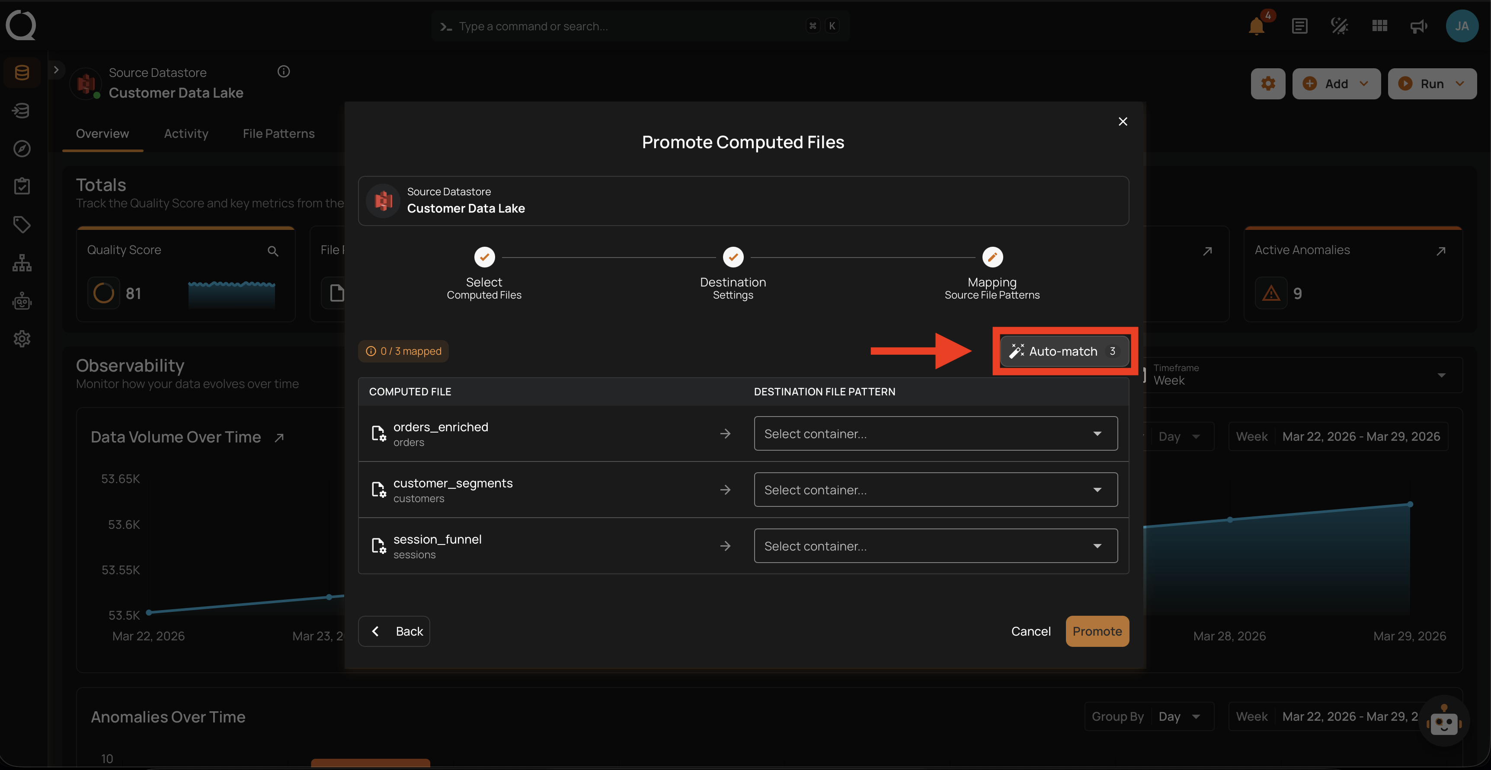This screenshot has width=1491, height=770.
Task: Open the Datastores sidebar icon
Action: tap(22, 72)
